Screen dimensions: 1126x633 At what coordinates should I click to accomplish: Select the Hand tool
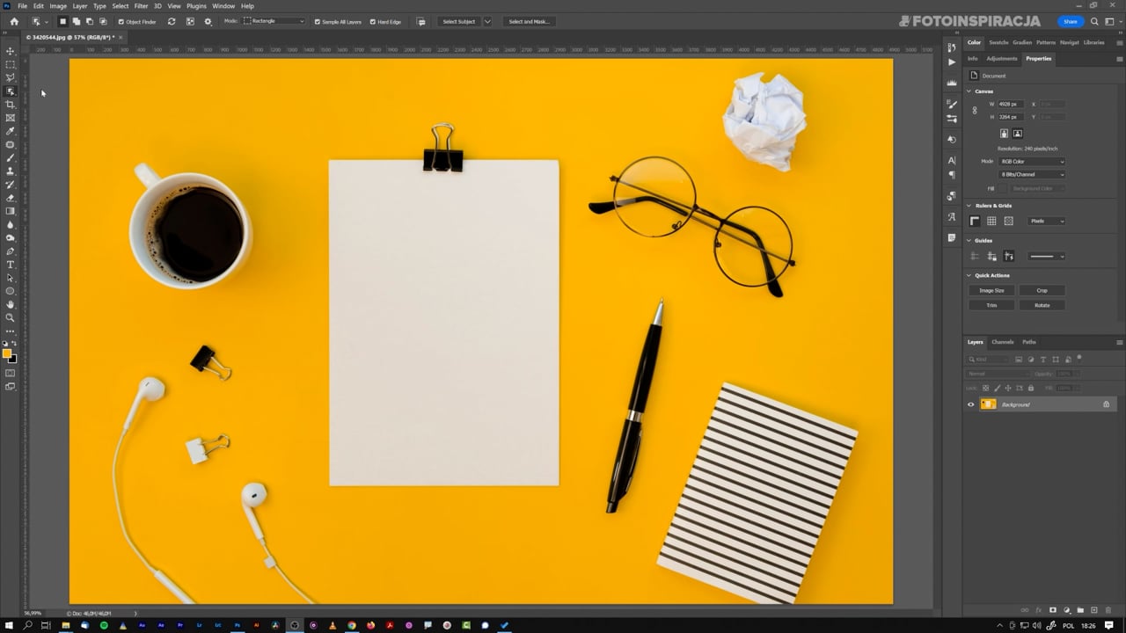pos(11,304)
